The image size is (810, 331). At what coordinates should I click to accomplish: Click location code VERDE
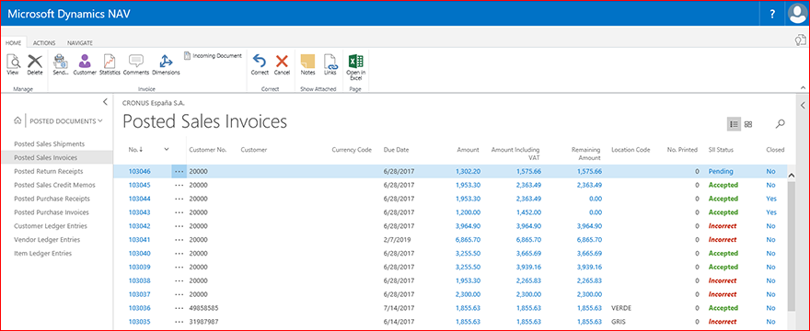coord(621,308)
